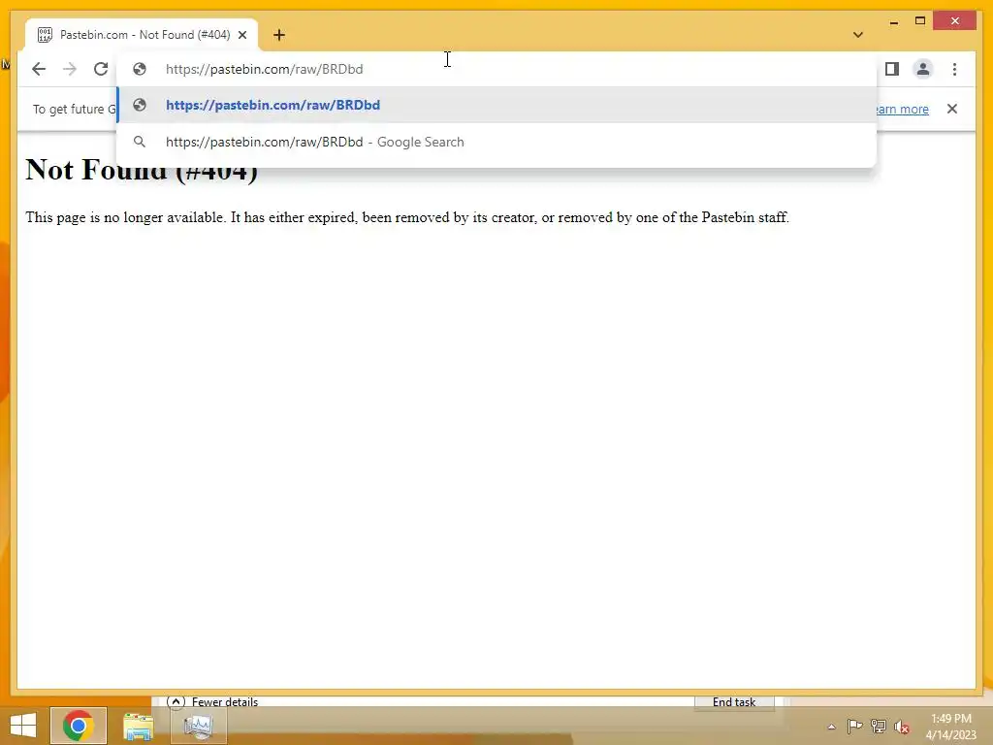Expand the tab search dropdown chevron
Screen dimensions: 993x745
(x=858, y=35)
